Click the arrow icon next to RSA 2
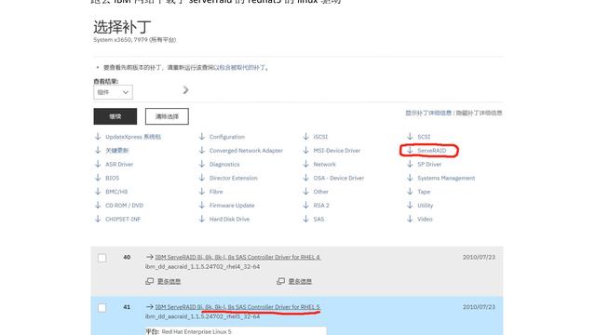Viewport: 596px width, 335px height. coord(306,205)
